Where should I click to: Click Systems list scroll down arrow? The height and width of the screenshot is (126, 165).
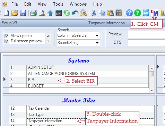[152, 90]
